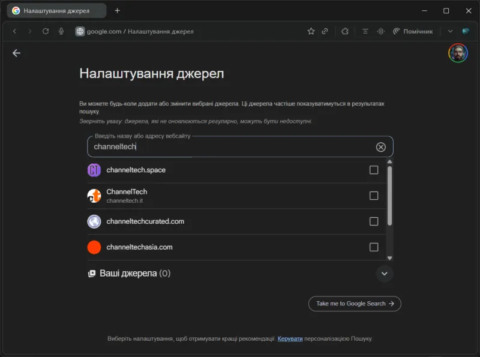Select the channeltech.it subtitle text

125,201
